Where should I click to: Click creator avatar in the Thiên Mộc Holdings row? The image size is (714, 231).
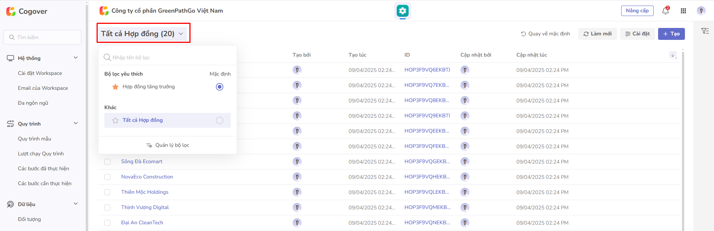(x=297, y=192)
